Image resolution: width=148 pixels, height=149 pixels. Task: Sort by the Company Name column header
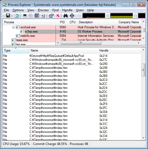click(129, 22)
